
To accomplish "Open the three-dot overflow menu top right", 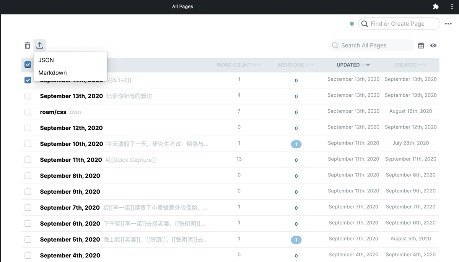I will [448, 24].
